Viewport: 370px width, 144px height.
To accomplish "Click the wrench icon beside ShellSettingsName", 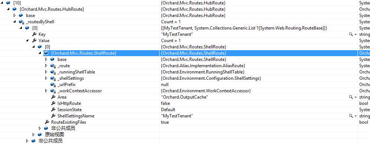I will 53,116.
